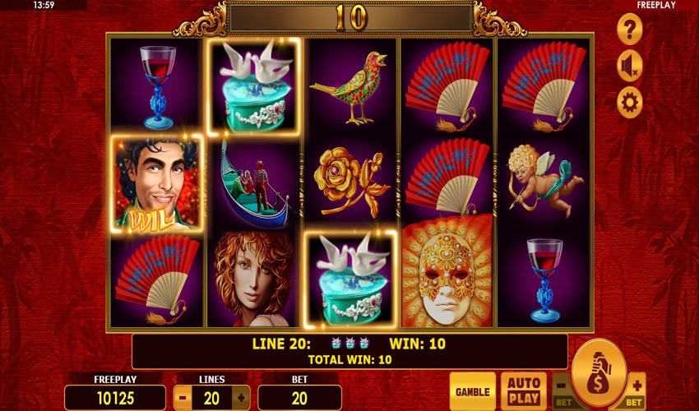699x411 pixels.
Task: Start AUTO PLAY mode
Action: [x=524, y=391]
